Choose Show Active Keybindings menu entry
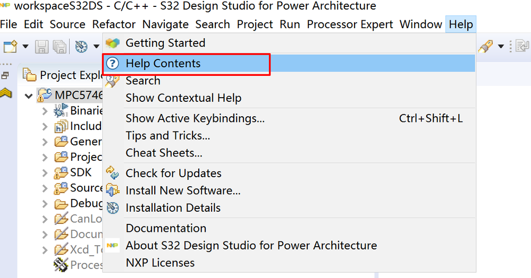This screenshot has width=531, height=278. coord(195,118)
